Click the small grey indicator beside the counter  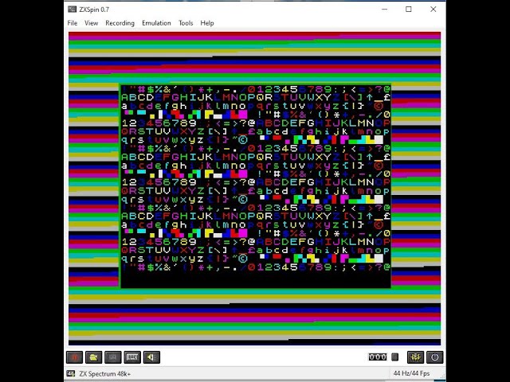(395, 357)
